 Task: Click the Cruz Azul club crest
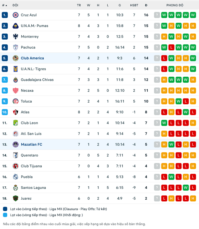click(x=15, y=15)
